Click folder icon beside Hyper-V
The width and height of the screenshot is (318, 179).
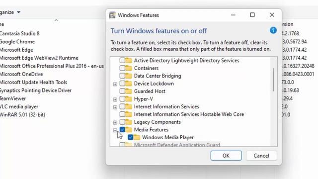click(129, 99)
